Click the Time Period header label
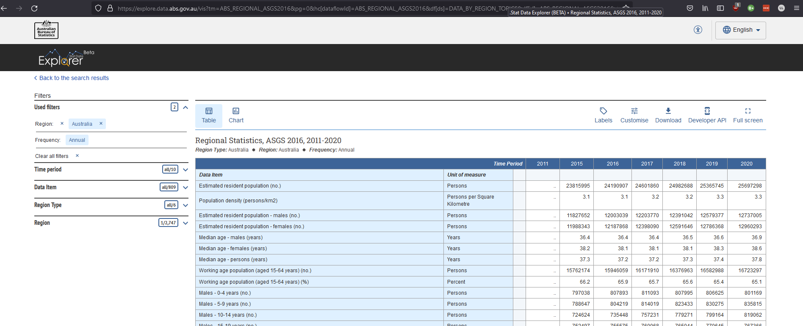 [508, 164]
